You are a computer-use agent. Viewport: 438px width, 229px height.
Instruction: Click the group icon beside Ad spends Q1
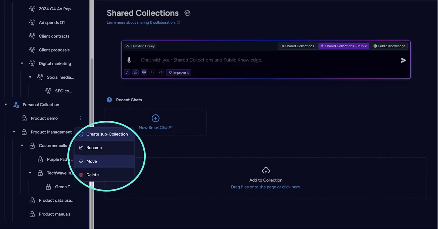(x=32, y=22)
